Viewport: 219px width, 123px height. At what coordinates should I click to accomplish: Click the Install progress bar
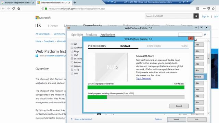136,97
